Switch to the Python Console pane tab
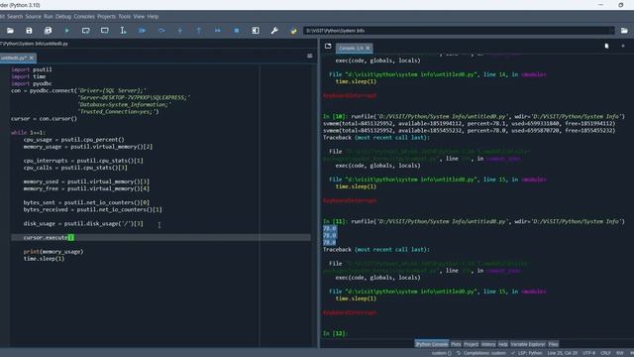Screen dimensions: 634x357 (432, 344)
